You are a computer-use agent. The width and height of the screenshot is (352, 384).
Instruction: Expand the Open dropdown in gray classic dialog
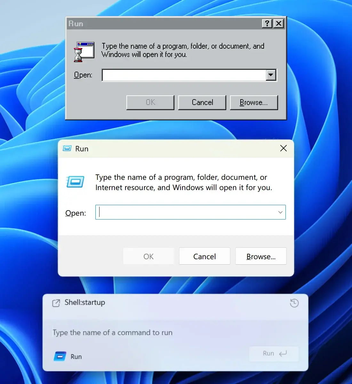click(271, 75)
